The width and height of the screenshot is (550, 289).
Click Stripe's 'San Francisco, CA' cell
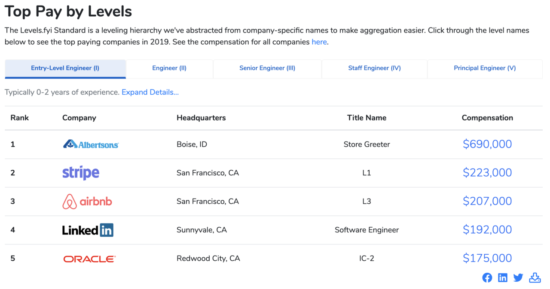(x=208, y=173)
